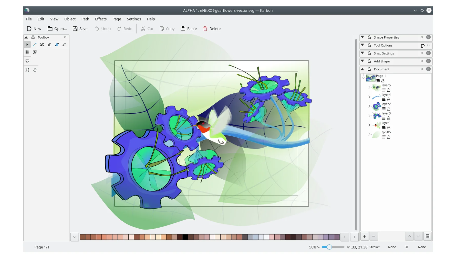
Task: Select the layer1 hummingbird thumbnail
Action: click(x=376, y=125)
